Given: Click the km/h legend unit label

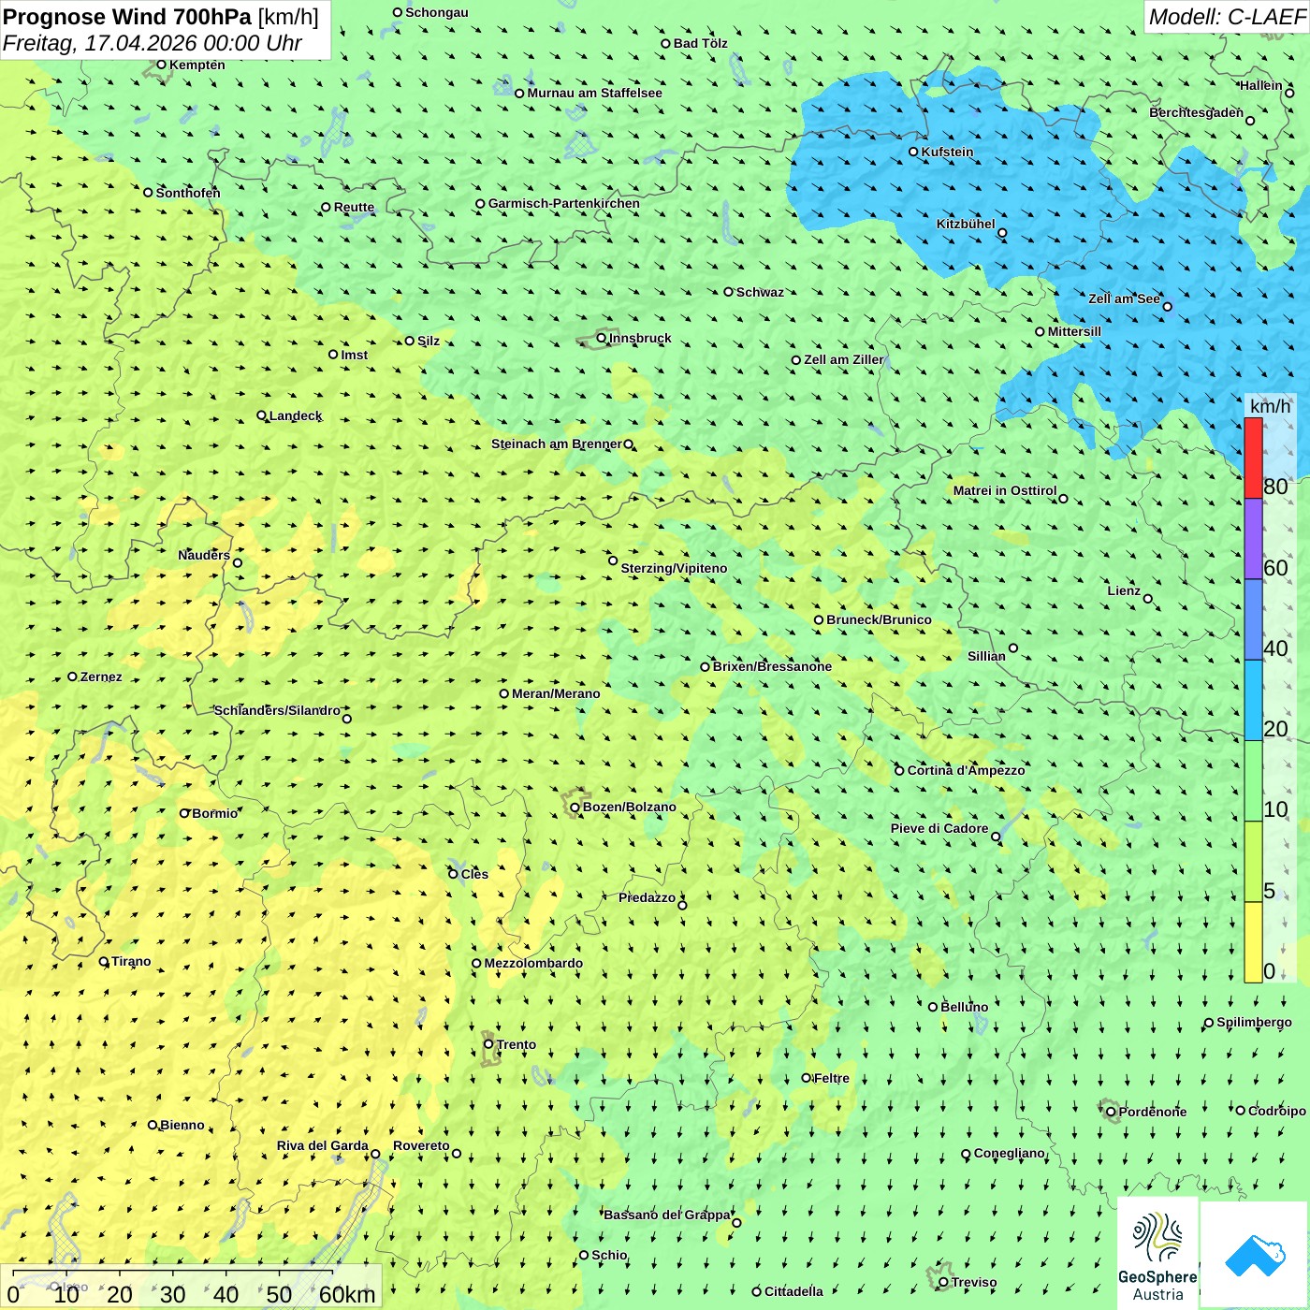Looking at the screenshot, I should pos(1270,405).
